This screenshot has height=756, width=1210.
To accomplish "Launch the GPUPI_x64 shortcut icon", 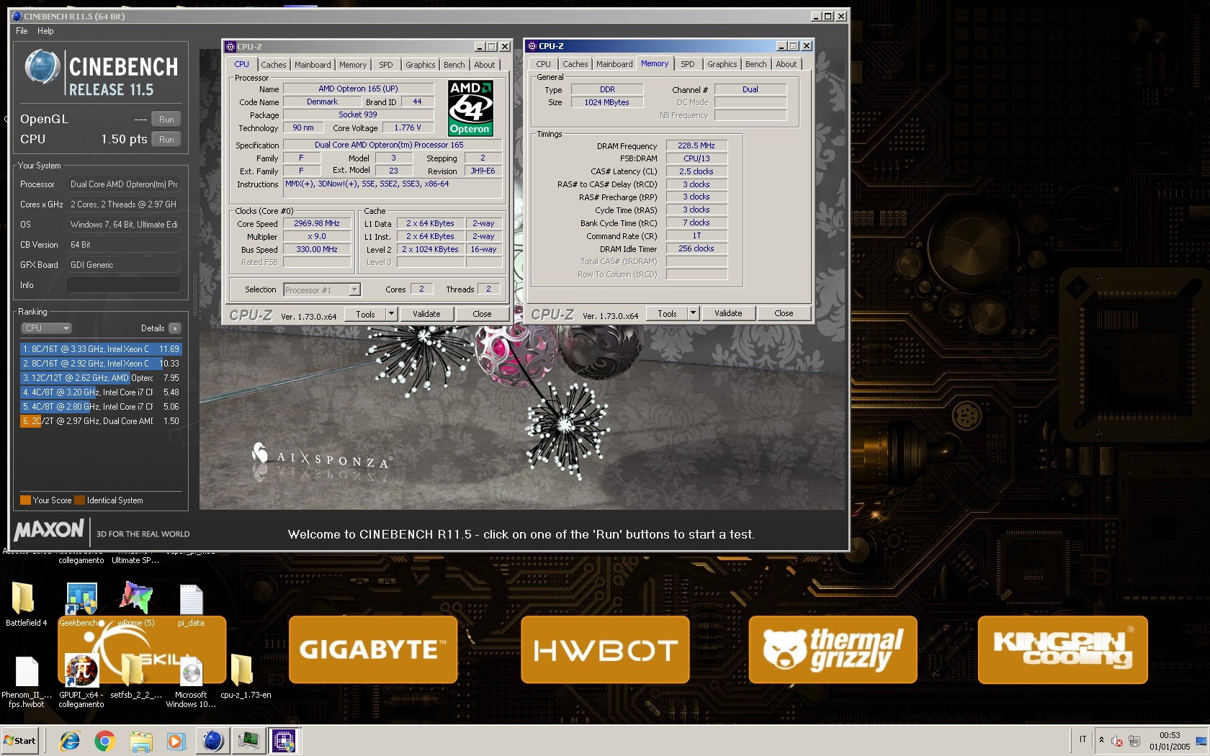I will [x=81, y=671].
